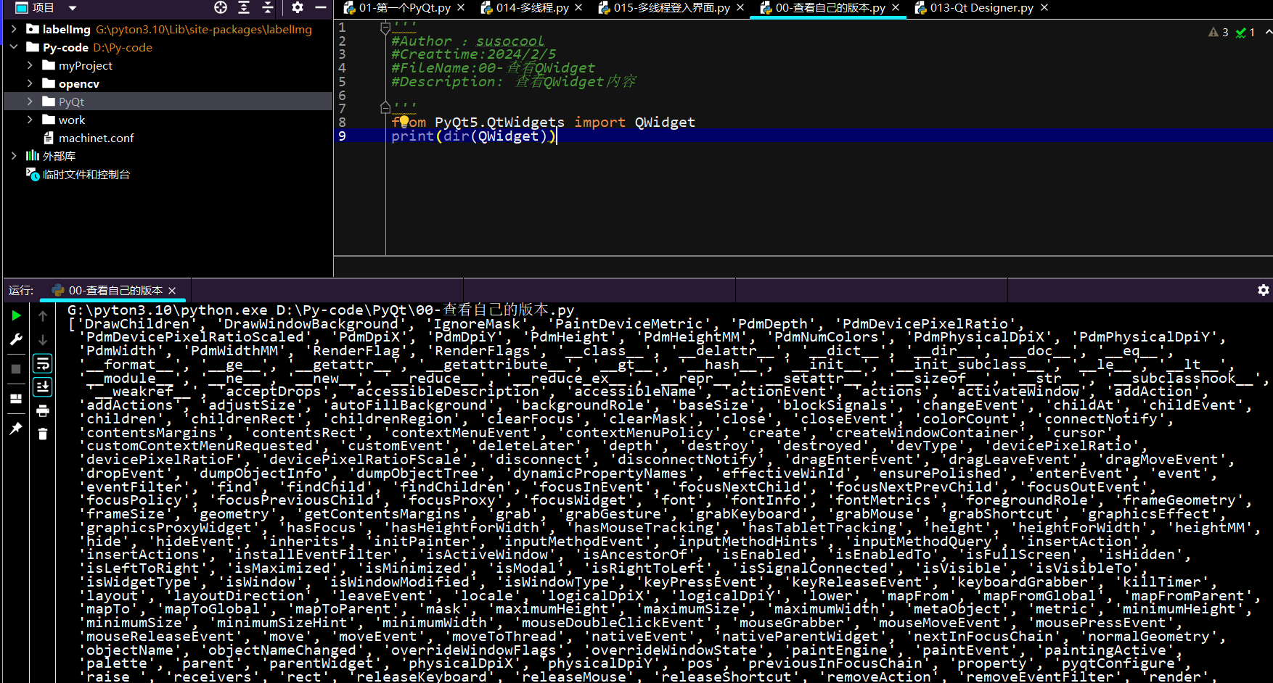Close the 01-第一个PyQt.py tab

point(461,7)
